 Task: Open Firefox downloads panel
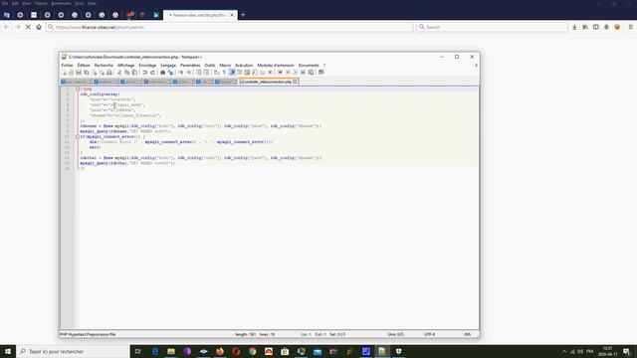click(574, 27)
